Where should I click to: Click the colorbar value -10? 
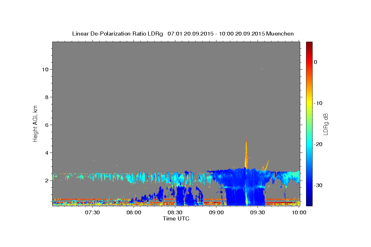pos(318,103)
